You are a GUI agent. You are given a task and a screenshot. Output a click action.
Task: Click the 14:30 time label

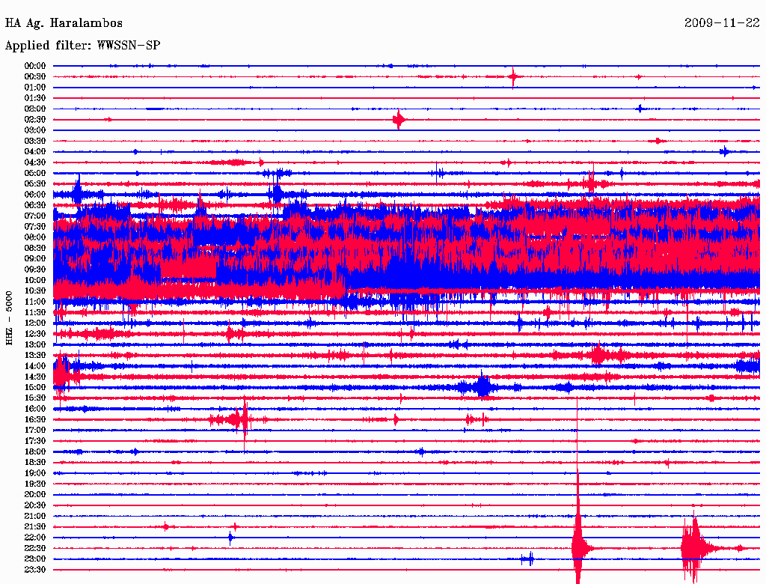[x=35, y=377]
